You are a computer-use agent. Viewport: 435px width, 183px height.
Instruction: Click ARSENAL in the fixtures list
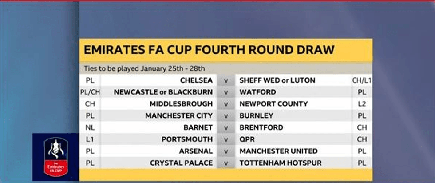pos(197,151)
